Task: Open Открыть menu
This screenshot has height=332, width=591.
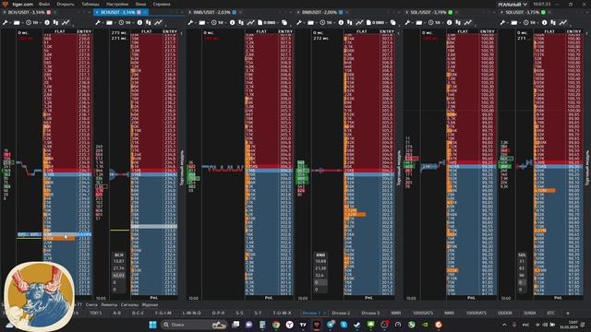Action: point(66,4)
